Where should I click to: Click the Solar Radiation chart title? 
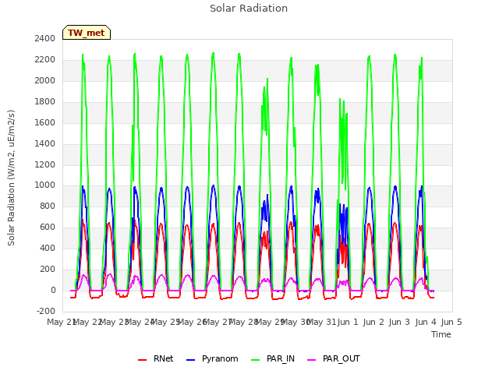(x=249, y=9)
